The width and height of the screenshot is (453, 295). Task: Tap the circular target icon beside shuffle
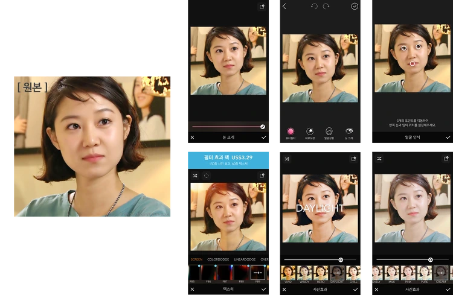coord(207,176)
